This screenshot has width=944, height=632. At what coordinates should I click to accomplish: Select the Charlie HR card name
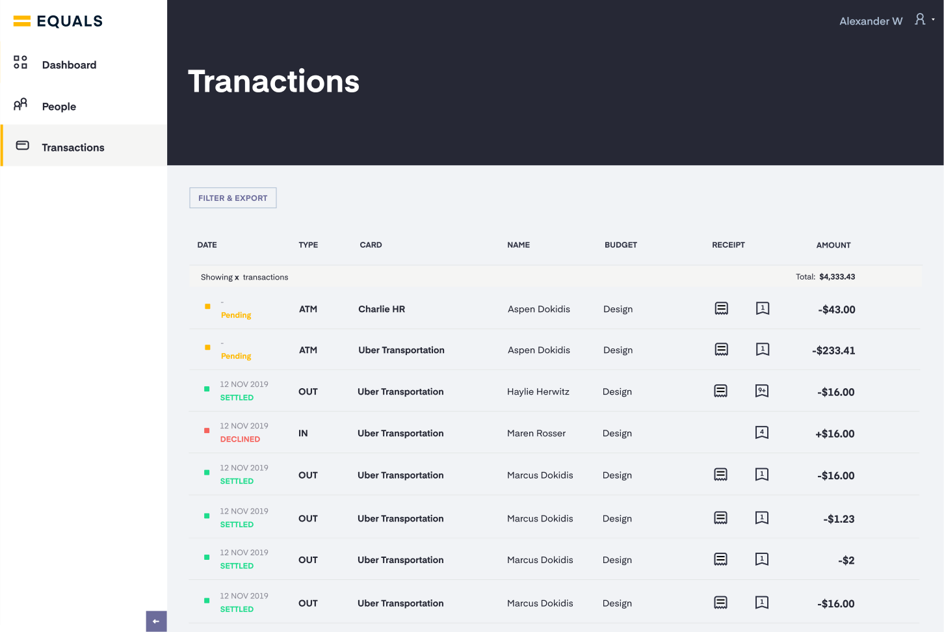tap(382, 309)
